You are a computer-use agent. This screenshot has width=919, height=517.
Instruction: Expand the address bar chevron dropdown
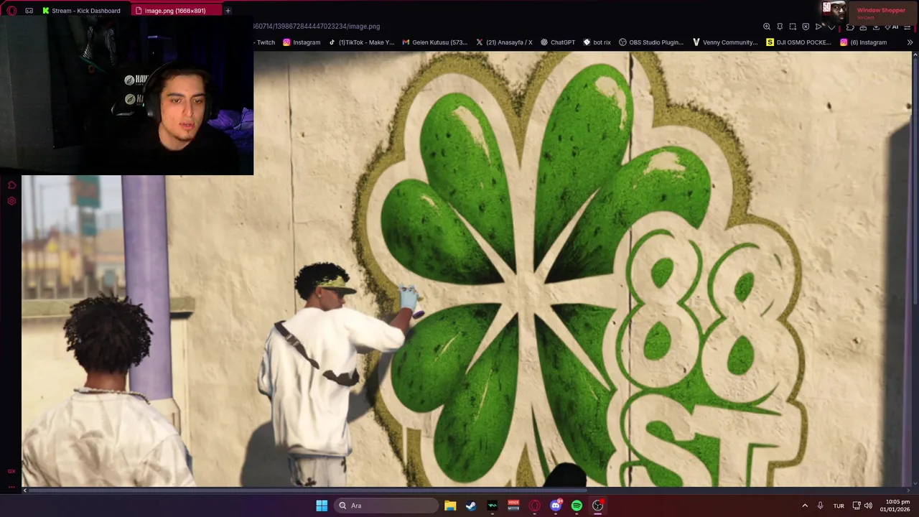click(x=831, y=27)
